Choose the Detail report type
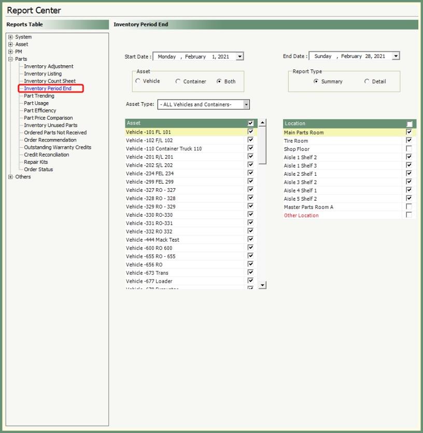Image resolution: width=423 pixels, height=433 pixels. [x=367, y=81]
